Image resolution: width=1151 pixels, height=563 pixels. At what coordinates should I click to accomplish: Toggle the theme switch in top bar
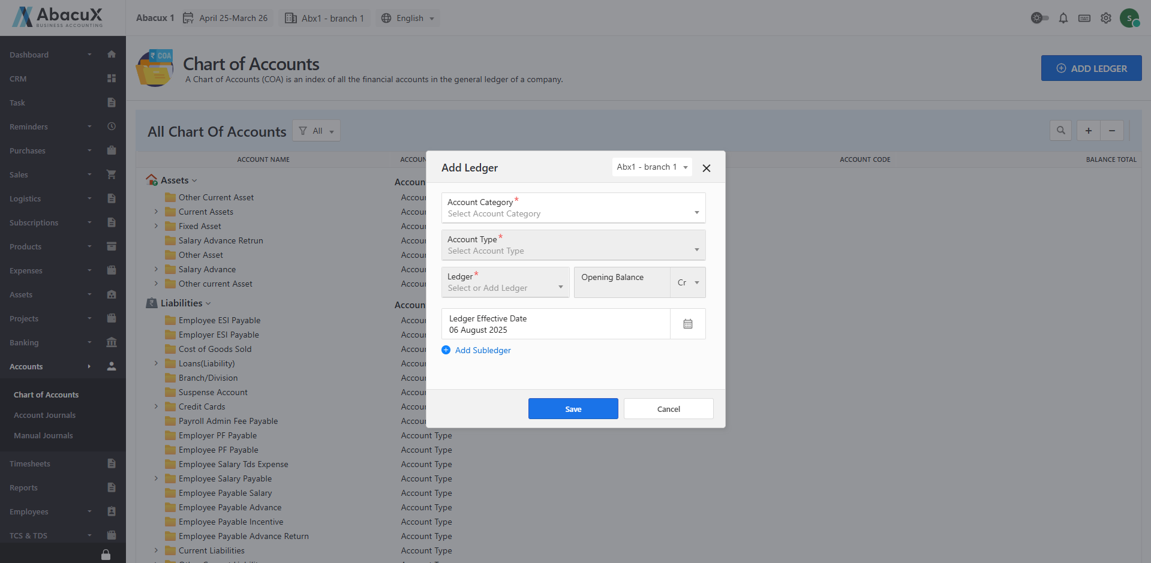tap(1039, 18)
